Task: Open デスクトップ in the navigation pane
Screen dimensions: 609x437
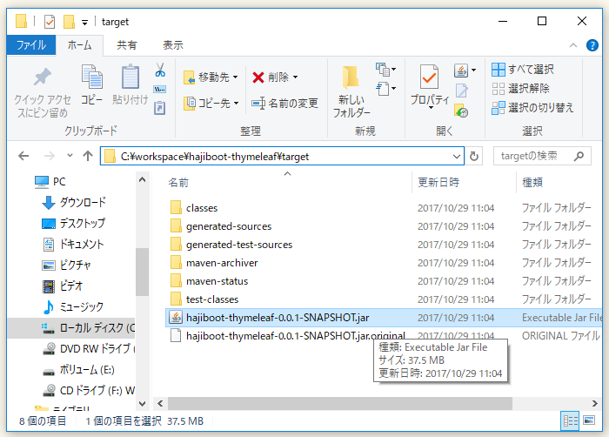Action: pos(73,223)
